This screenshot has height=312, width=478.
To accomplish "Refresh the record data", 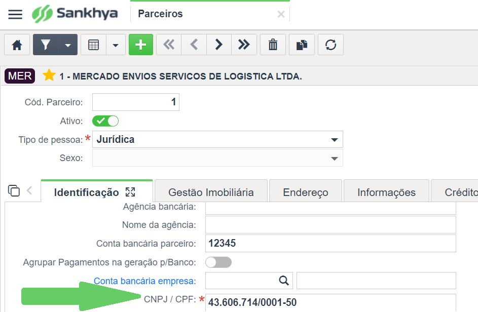I will tap(331, 45).
